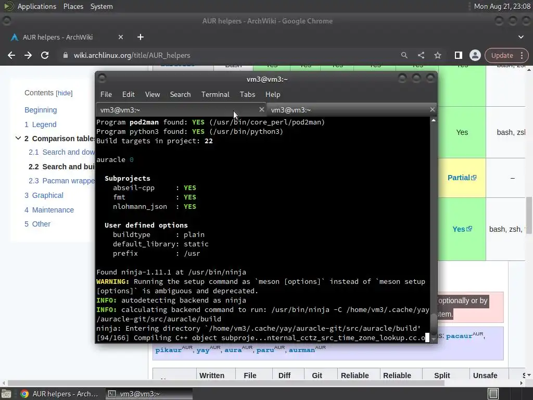Hide the wiki Contents list
The image size is (533, 400).
pyautogui.click(x=64, y=93)
